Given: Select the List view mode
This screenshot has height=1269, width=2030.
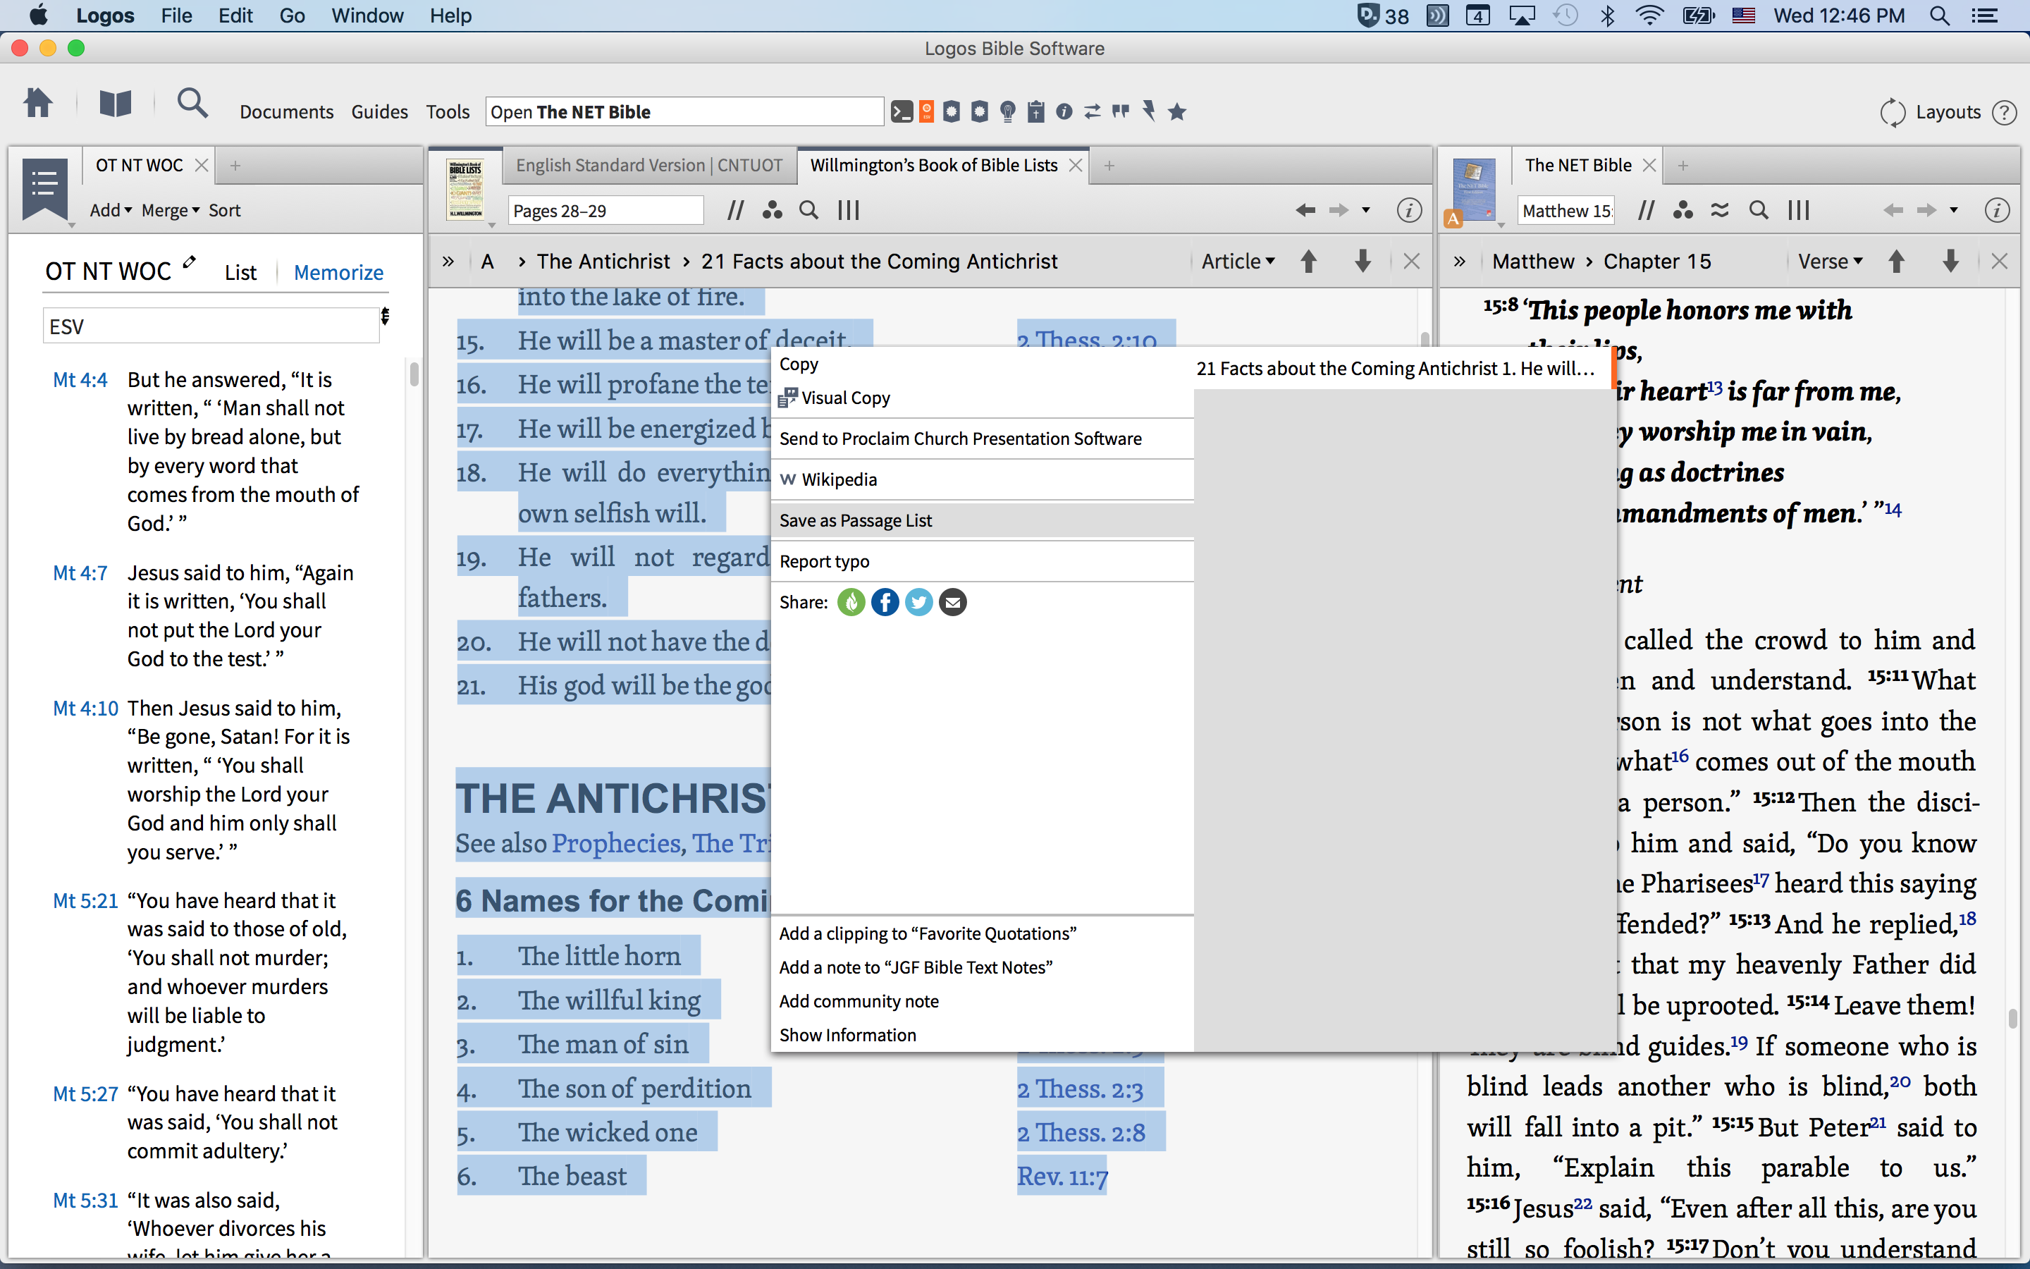Looking at the screenshot, I should (x=240, y=273).
